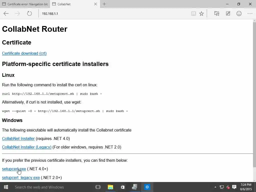Open a new browser tab
This screenshot has width=256, height=192.
pos(104,4)
